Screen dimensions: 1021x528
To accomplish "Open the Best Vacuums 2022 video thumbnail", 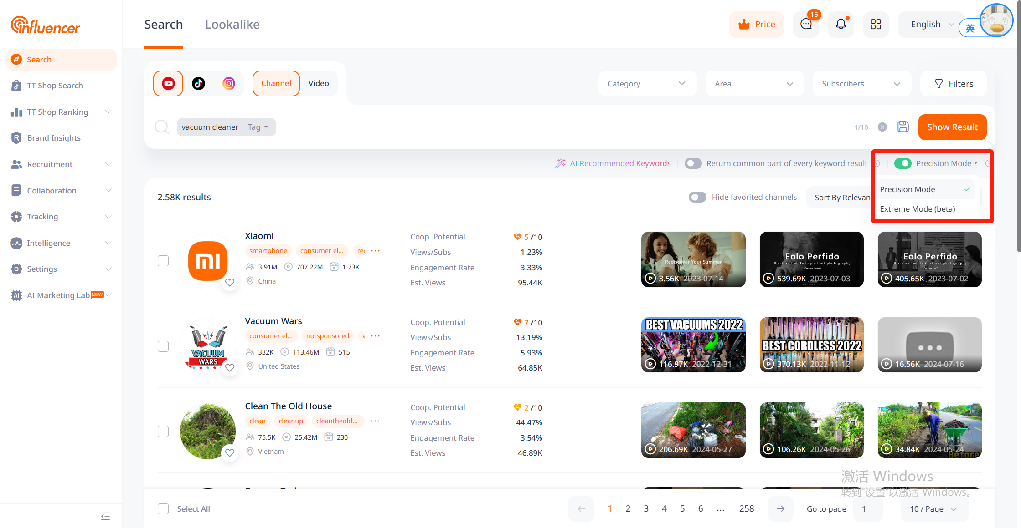I will 693,345.
